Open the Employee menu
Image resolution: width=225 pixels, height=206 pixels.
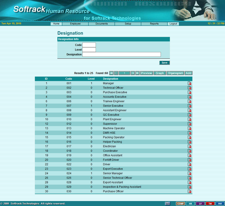click(x=75, y=24)
